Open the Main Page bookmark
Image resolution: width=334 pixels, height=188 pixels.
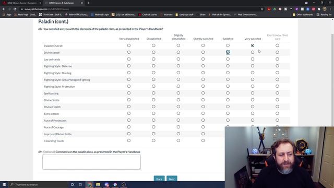pos(26,15)
